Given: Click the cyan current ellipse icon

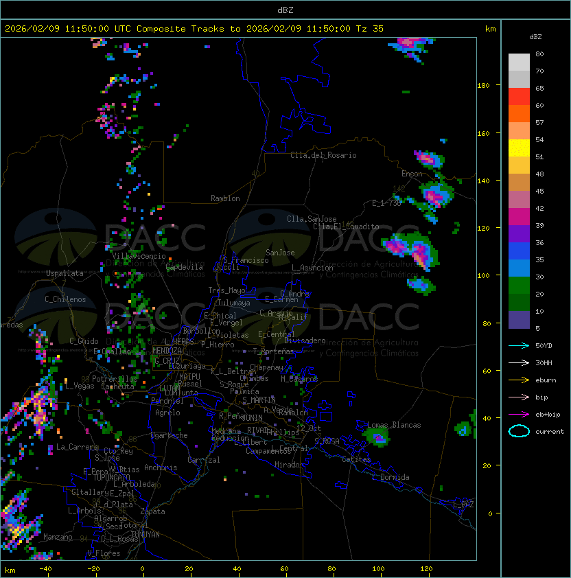Looking at the screenshot, I should [x=519, y=431].
